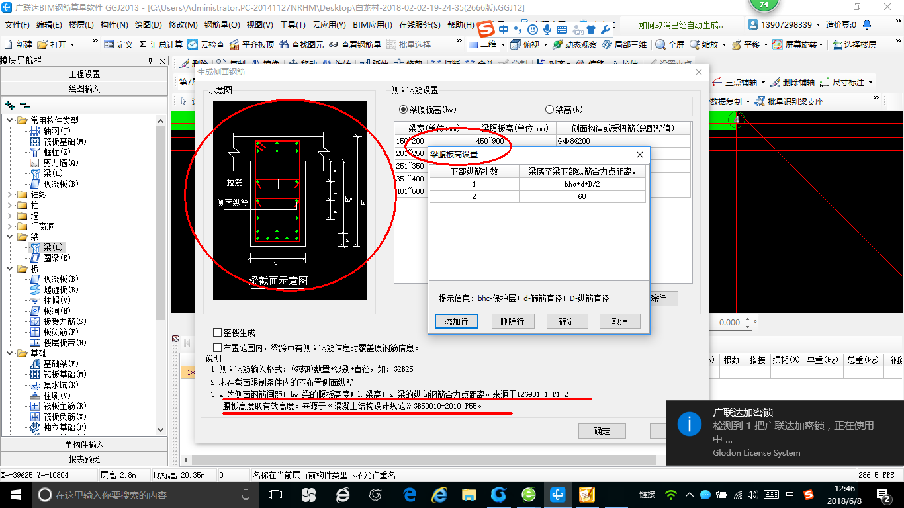
Task: Click the 平齐板顶 align slab top tool
Action: (251, 44)
